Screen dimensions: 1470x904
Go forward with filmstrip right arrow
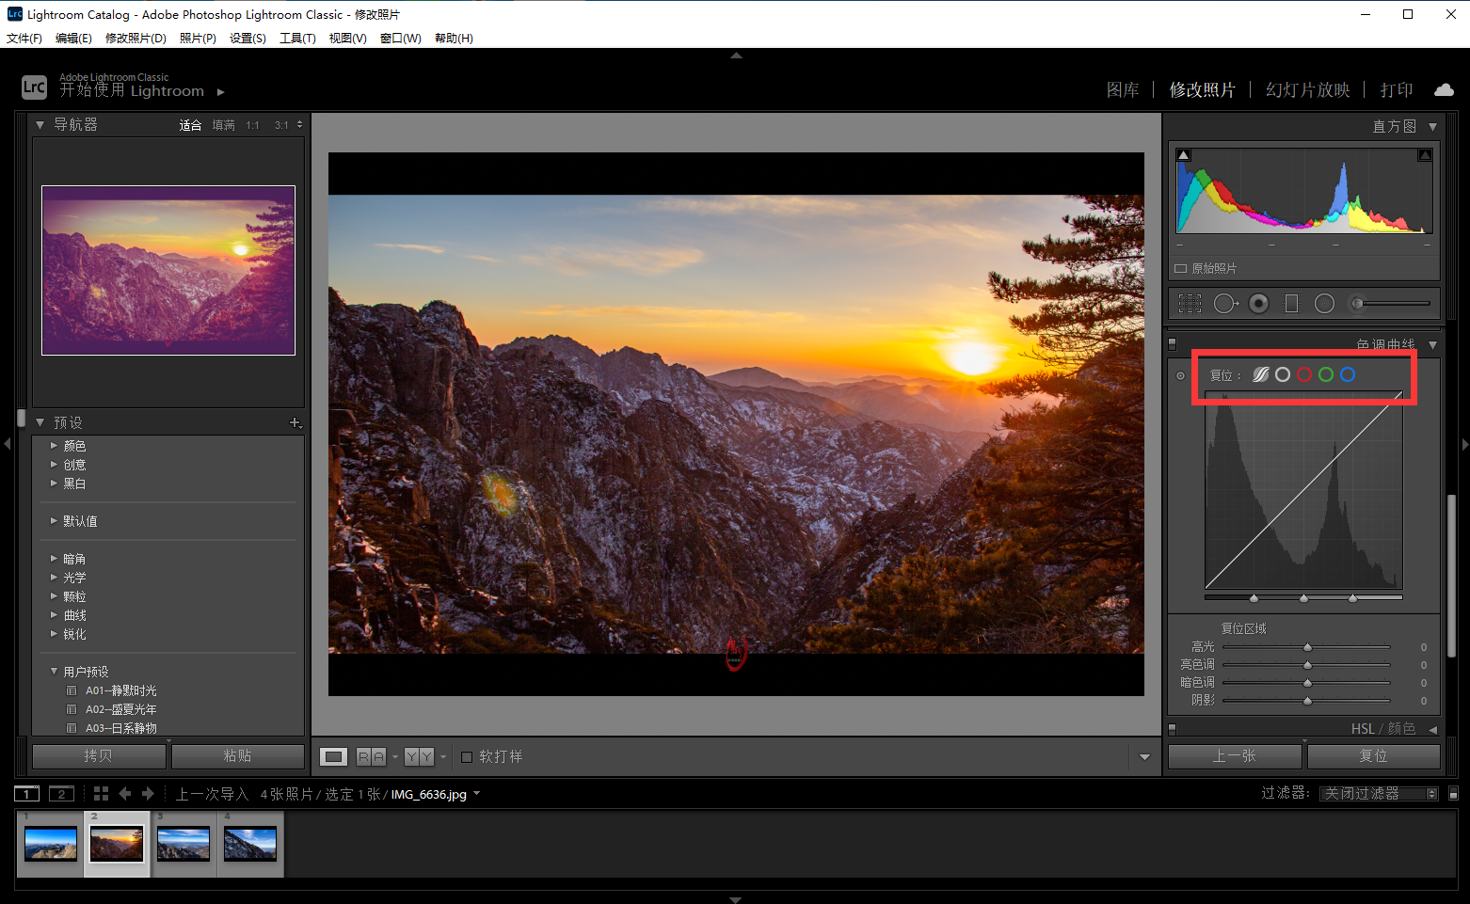click(147, 793)
